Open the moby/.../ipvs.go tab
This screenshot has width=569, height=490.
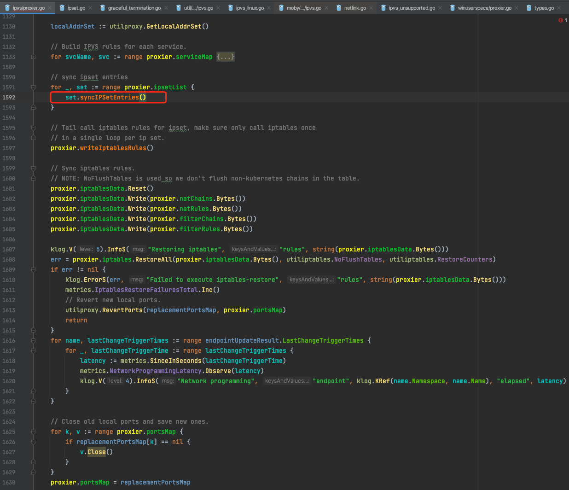304,8
